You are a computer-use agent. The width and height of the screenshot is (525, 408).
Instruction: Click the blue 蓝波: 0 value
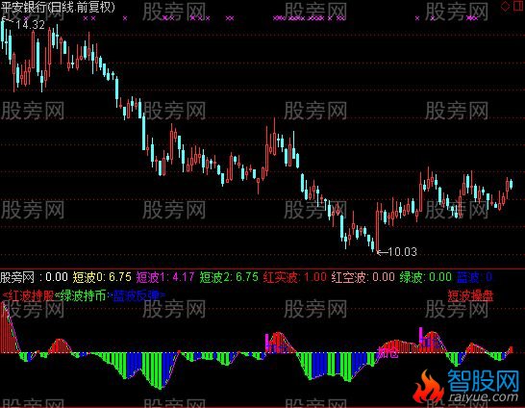point(474,277)
